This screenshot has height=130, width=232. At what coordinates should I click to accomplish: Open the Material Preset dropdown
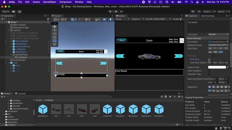(218, 45)
